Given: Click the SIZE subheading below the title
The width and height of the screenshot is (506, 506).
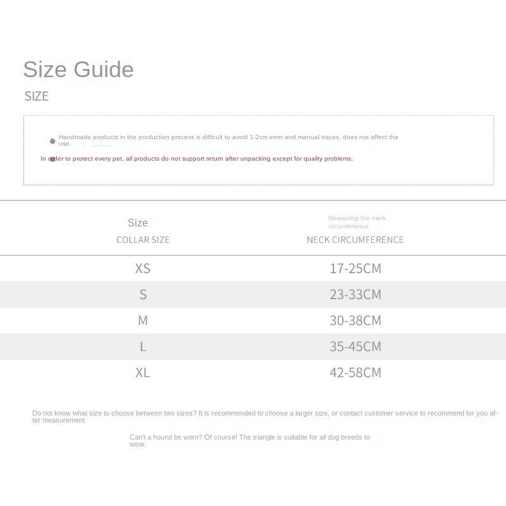Looking at the screenshot, I should [x=37, y=96].
